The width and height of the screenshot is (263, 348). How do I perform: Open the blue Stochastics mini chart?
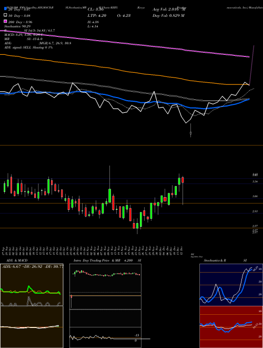pyautogui.click(x=231, y=285)
